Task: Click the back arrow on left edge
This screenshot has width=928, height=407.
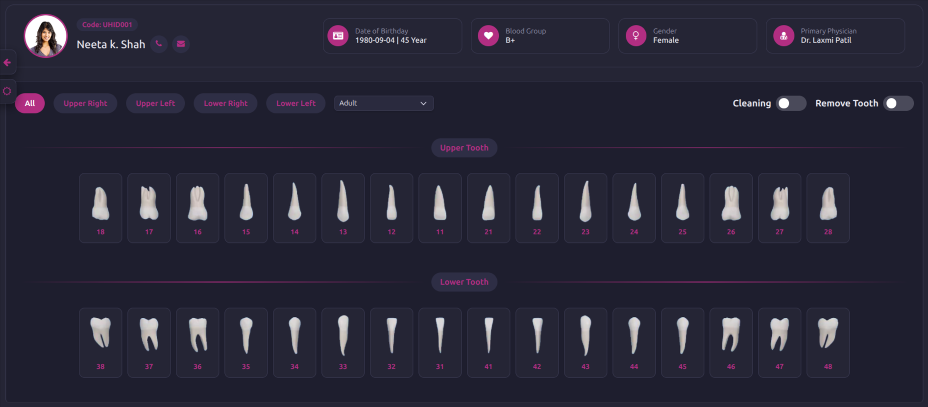Action: coord(7,63)
